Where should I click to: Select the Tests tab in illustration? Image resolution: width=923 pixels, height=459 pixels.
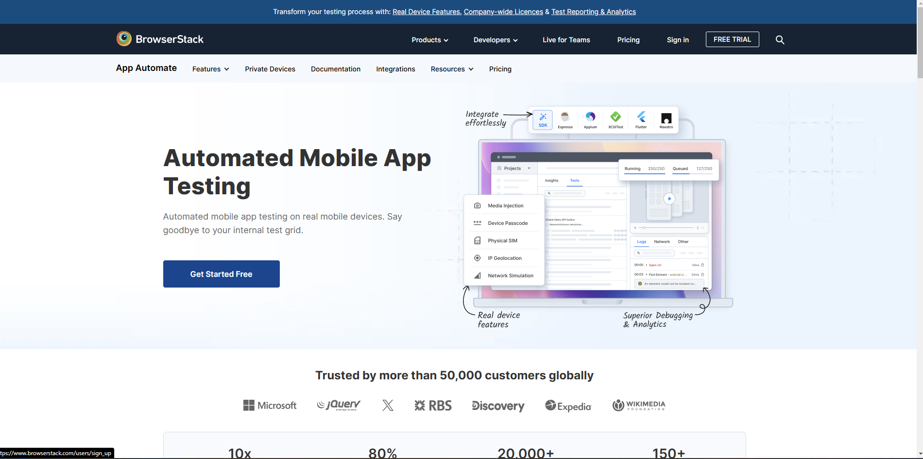(575, 181)
